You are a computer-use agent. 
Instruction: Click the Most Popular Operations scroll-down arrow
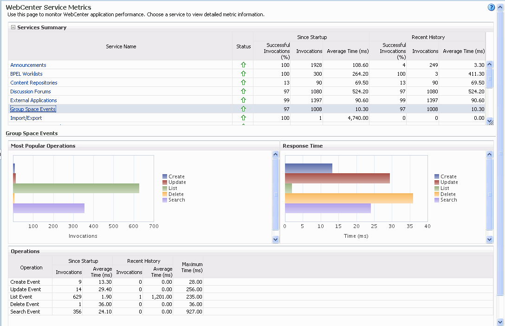(275, 239)
